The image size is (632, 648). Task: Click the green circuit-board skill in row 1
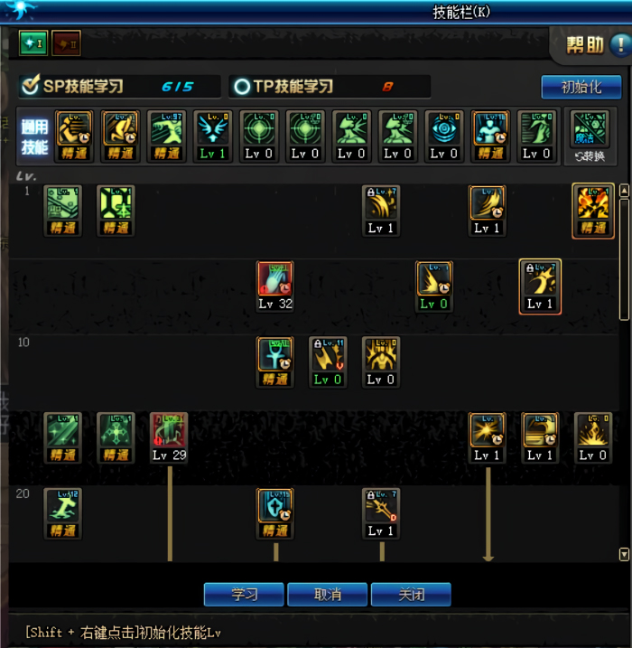[62, 211]
